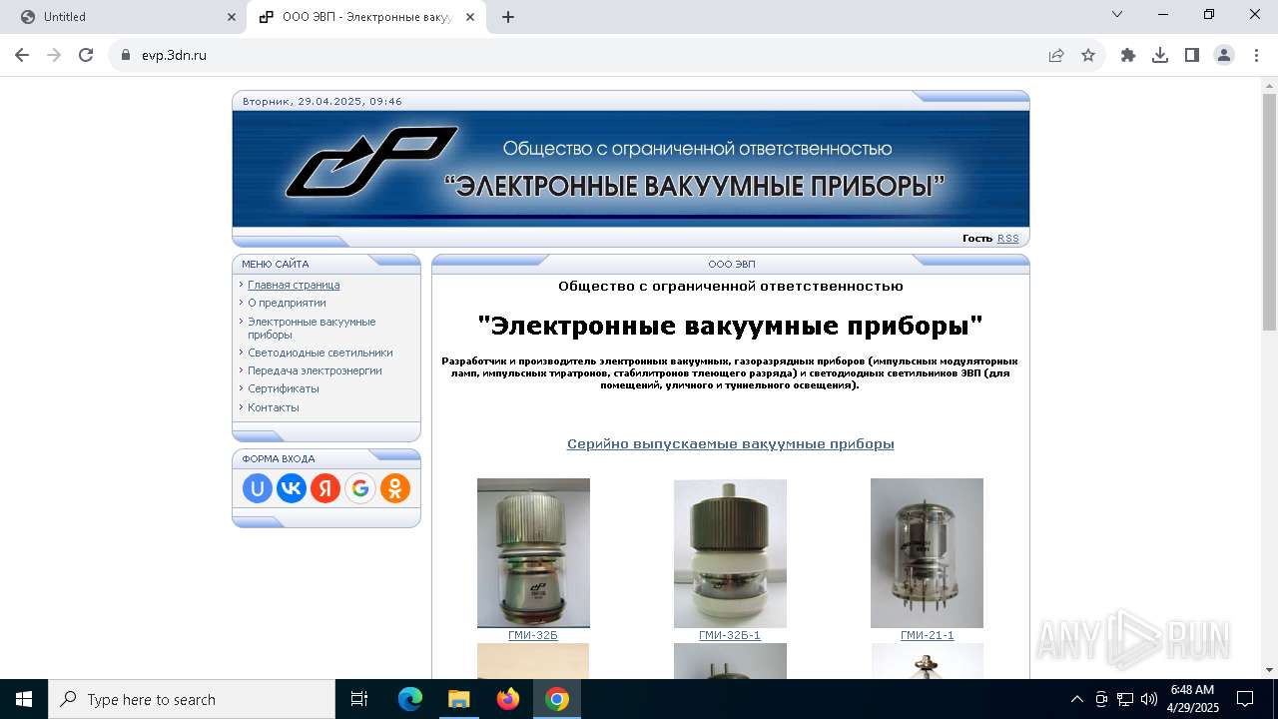Show hidden system tray icons

1076,699
